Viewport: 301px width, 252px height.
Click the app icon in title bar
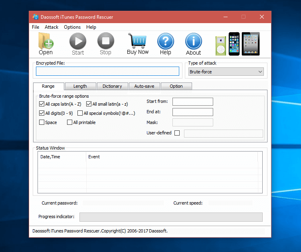35,17
